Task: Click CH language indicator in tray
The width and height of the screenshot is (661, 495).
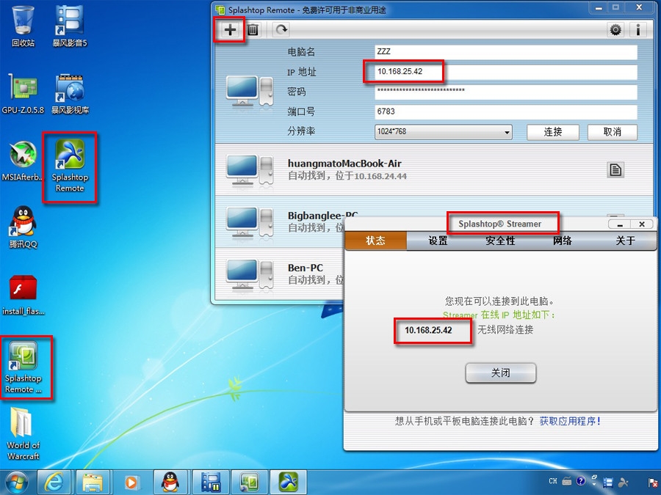Action: [x=552, y=481]
